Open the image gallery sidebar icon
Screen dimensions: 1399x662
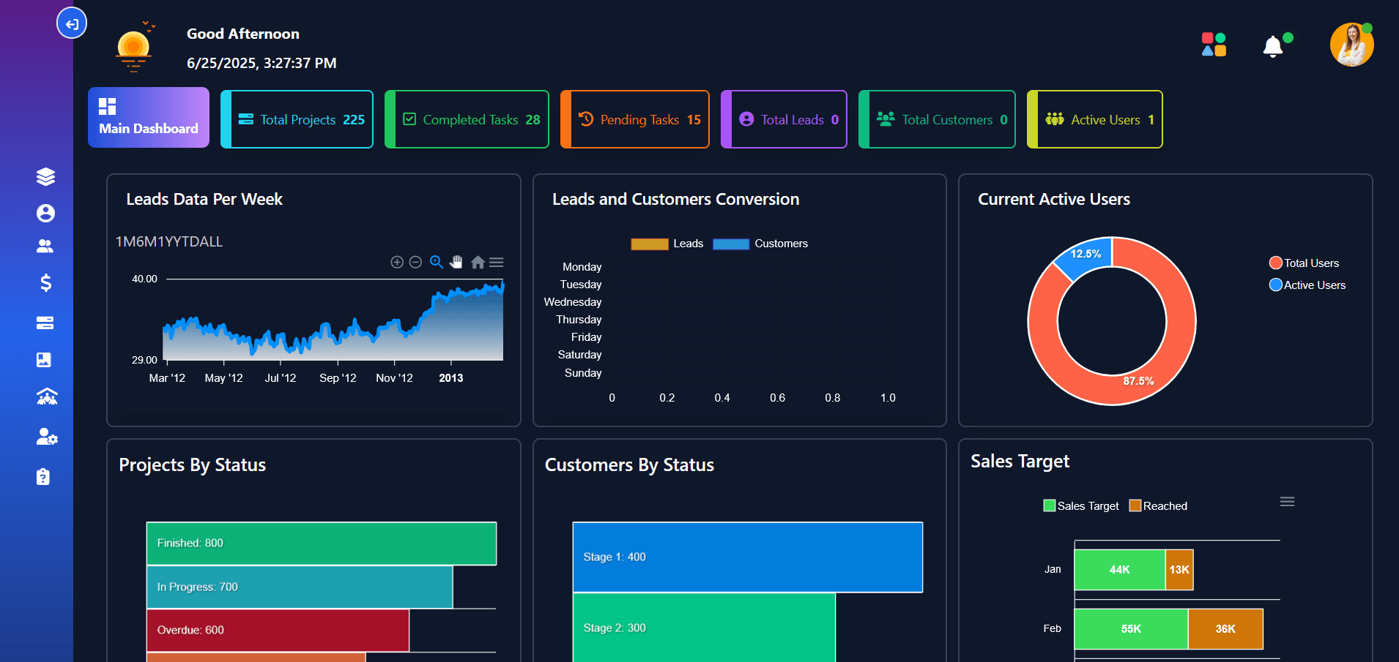tap(44, 359)
